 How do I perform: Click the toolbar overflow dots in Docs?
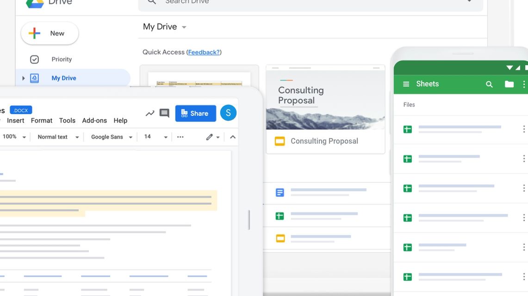180,137
